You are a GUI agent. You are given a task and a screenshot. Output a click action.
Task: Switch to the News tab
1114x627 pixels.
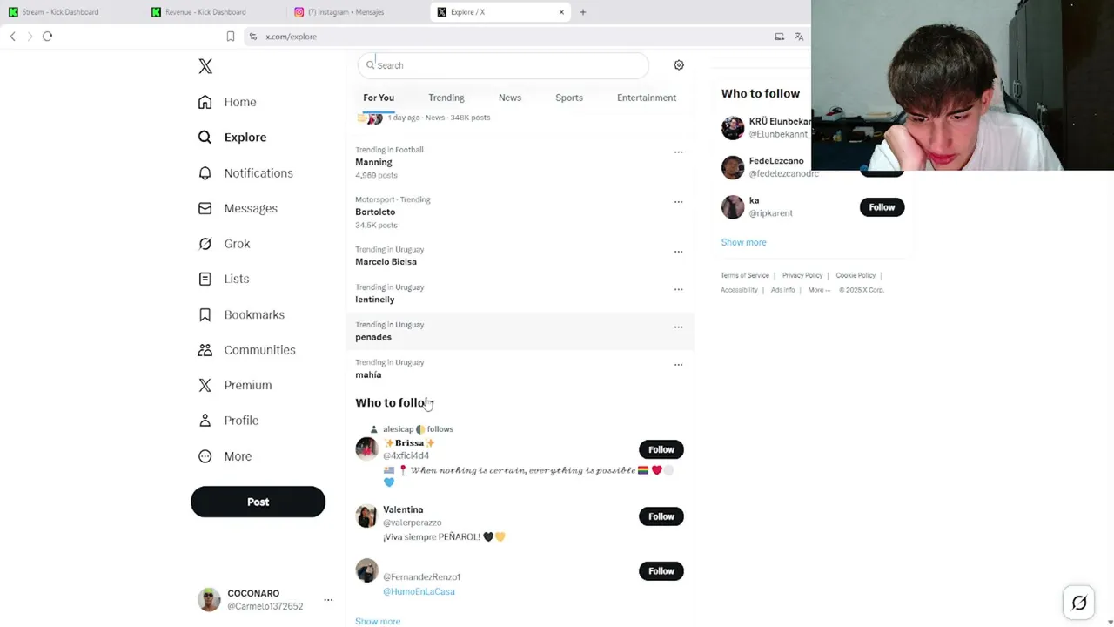point(510,98)
